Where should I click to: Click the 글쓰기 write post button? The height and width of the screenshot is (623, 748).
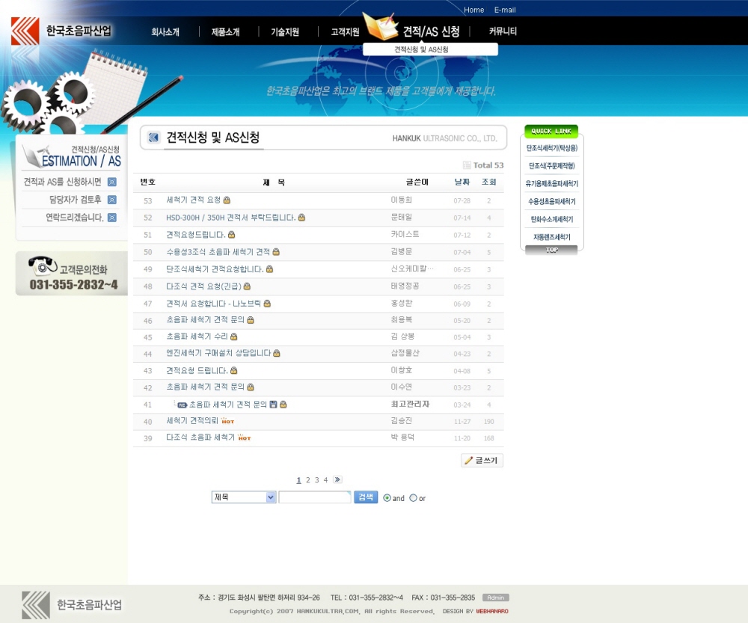(482, 461)
